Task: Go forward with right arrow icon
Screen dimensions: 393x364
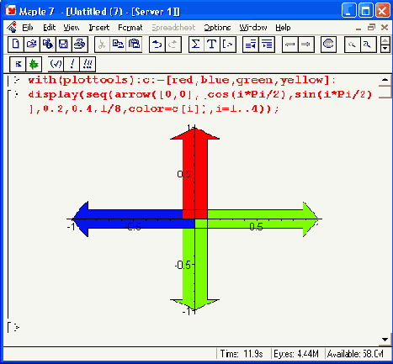Action: coord(305,45)
